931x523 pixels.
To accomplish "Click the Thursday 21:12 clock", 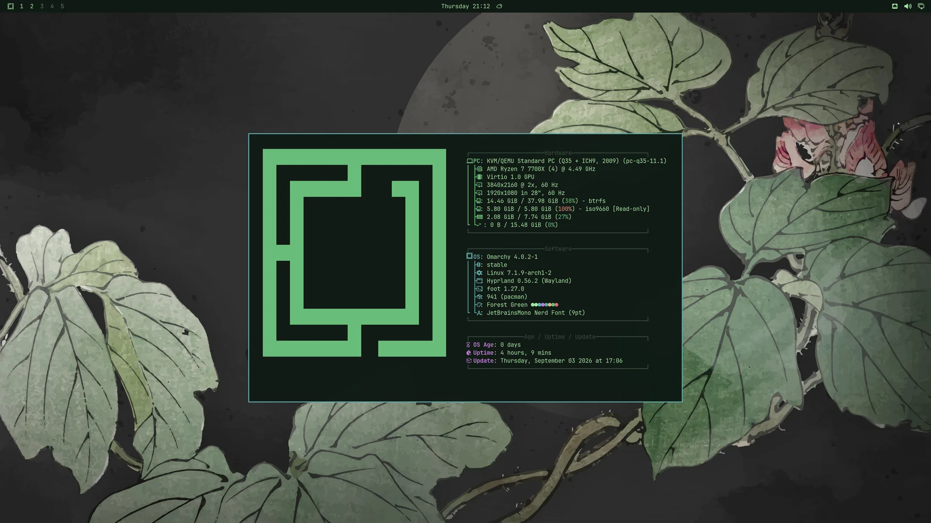I will click(x=465, y=6).
